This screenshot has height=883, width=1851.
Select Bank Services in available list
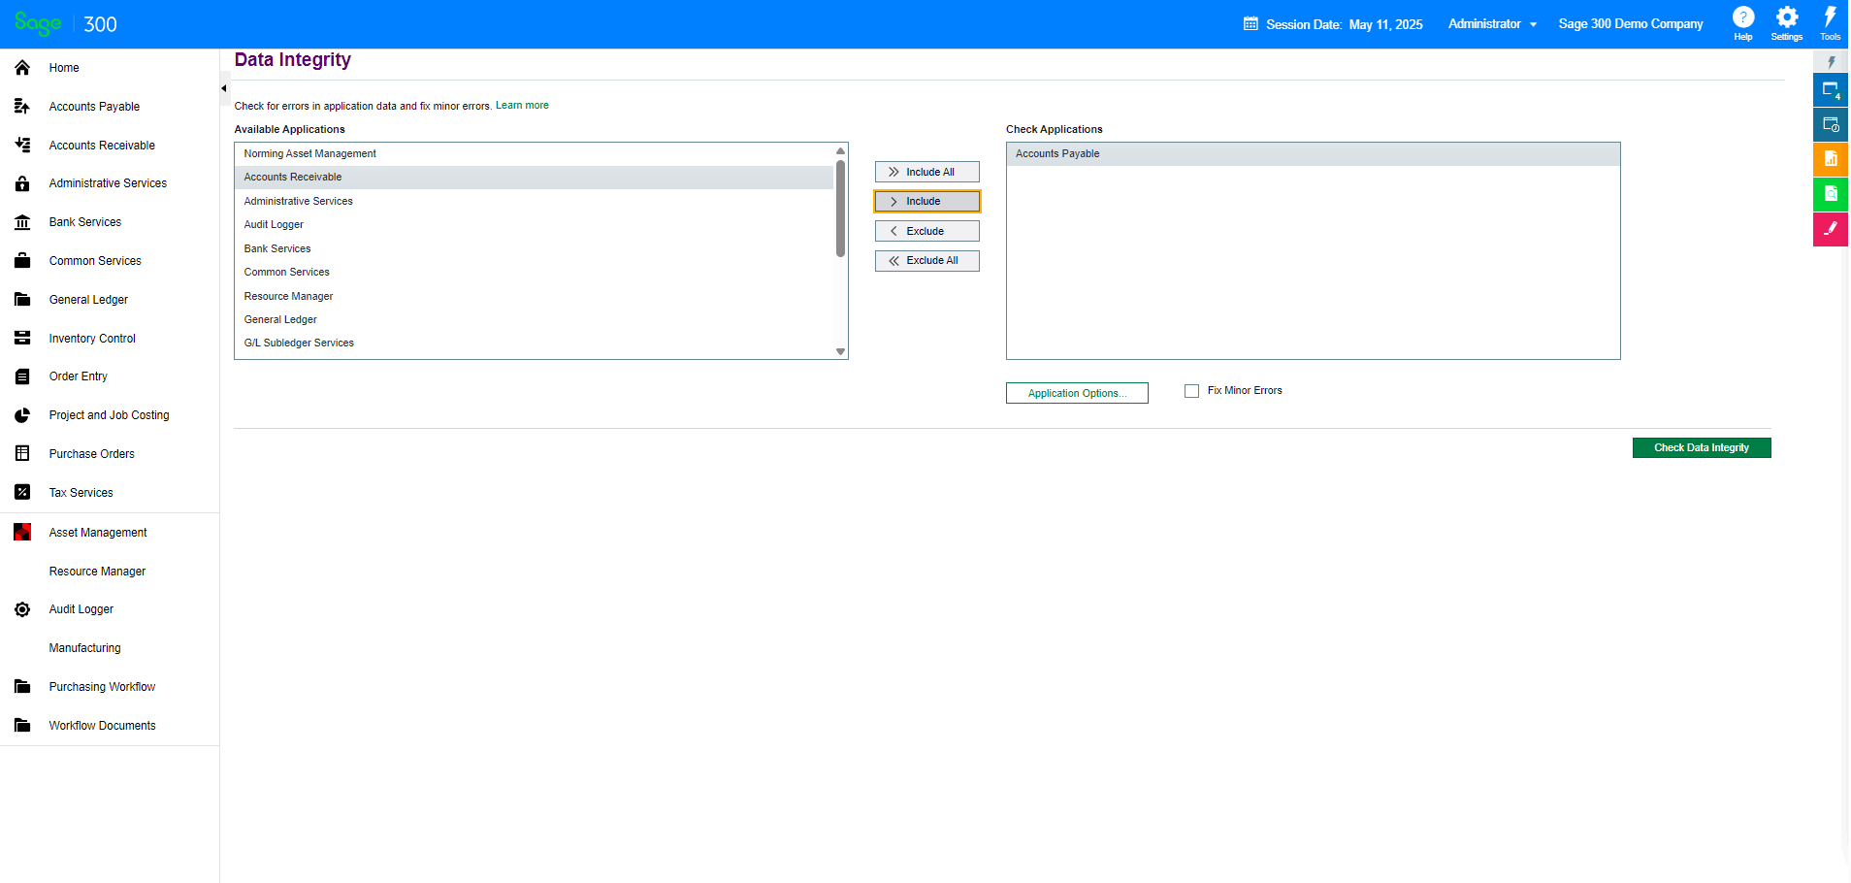tap(536, 249)
